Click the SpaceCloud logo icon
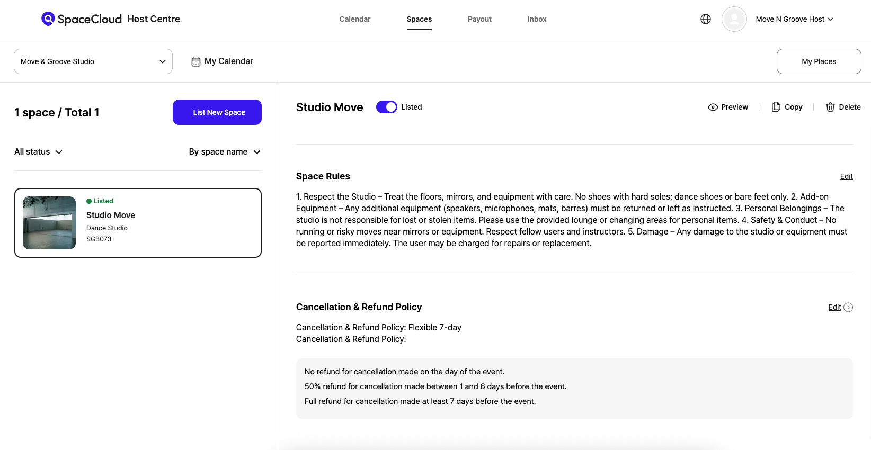The width and height of the screenshot is (871, 450). pyautogui.click(x=48, y=19)
